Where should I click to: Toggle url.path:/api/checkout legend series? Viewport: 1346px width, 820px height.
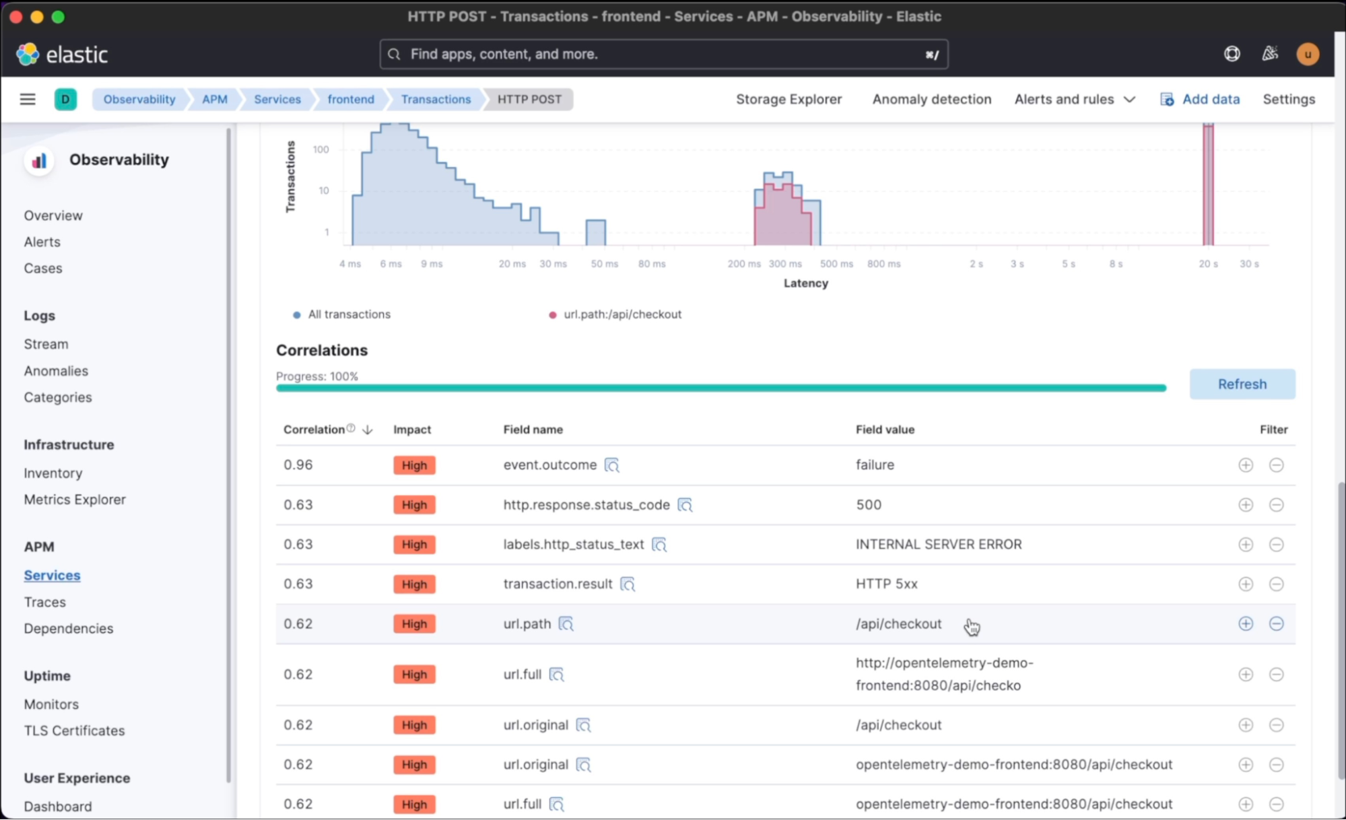click(615, 314)
